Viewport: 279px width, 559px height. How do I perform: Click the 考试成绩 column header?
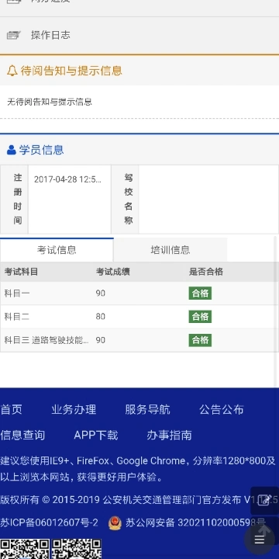pos(113,272)
